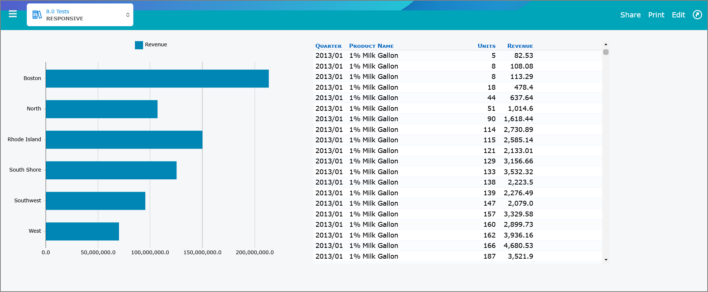Sort by the Revenue column header
The width and height of the screenshot is (708, 292).
[x=520, y=46]
